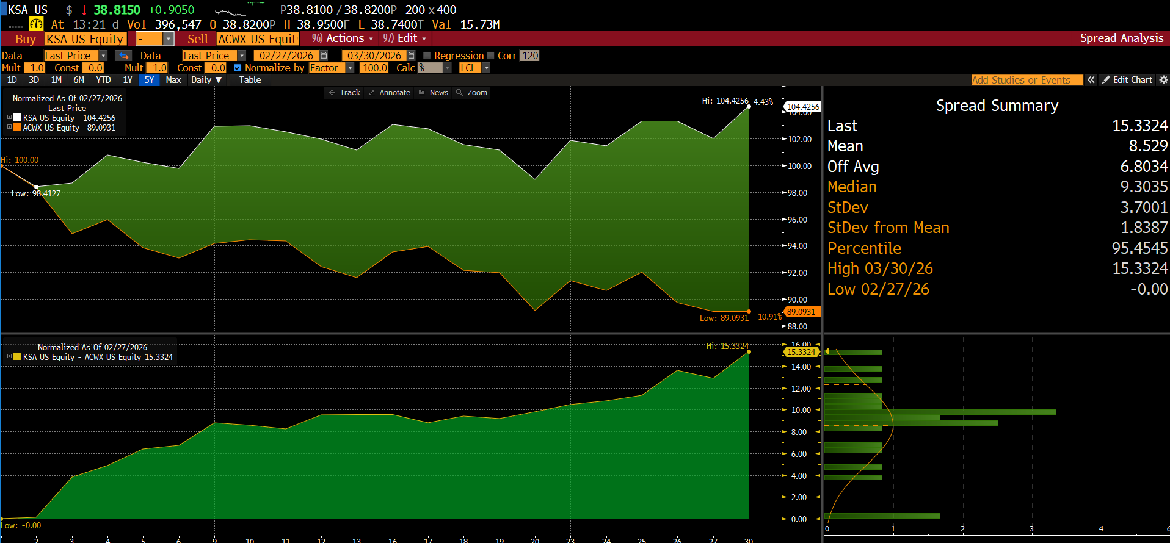Select the YTD range tab
The width and height of the screenshot is (1170, 543).
(104, 80)
